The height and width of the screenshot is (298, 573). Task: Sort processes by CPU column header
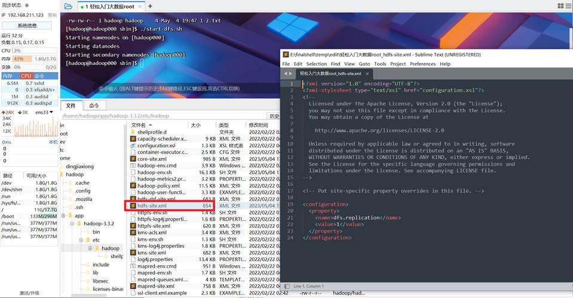[x=26, y=76]
